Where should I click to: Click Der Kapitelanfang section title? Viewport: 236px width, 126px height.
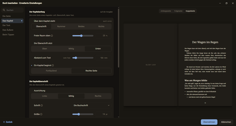37,12
